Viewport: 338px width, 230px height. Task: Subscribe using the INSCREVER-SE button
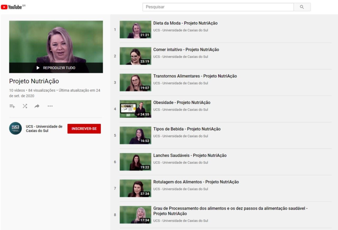84,129
